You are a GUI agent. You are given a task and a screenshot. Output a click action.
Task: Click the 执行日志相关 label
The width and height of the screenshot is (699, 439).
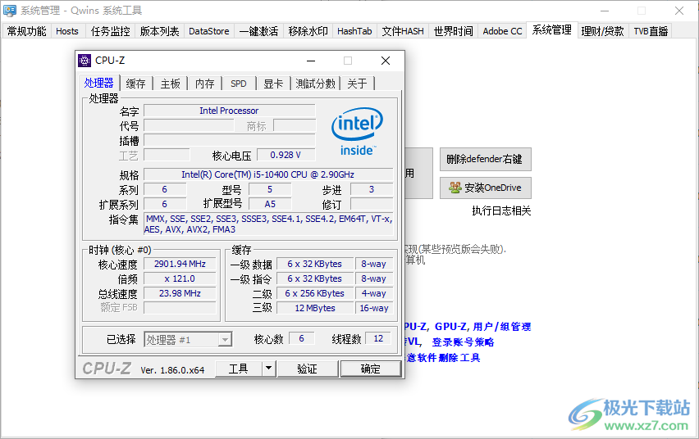click(501, 210)
